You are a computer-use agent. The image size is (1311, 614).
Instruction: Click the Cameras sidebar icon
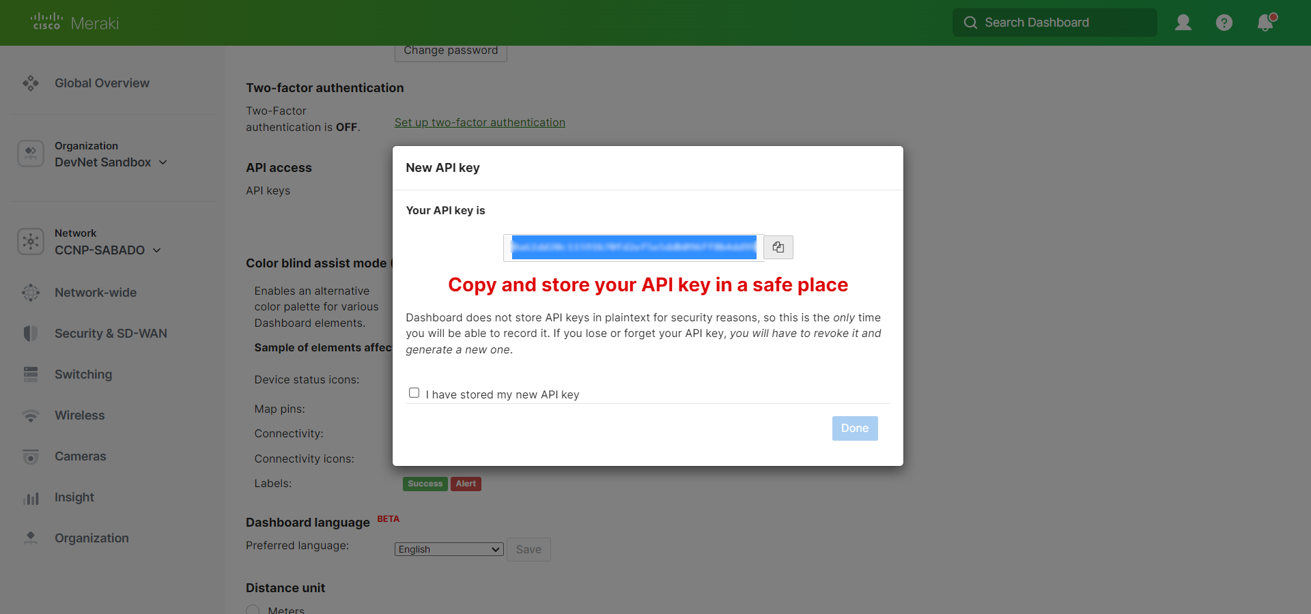coord(31,456)
